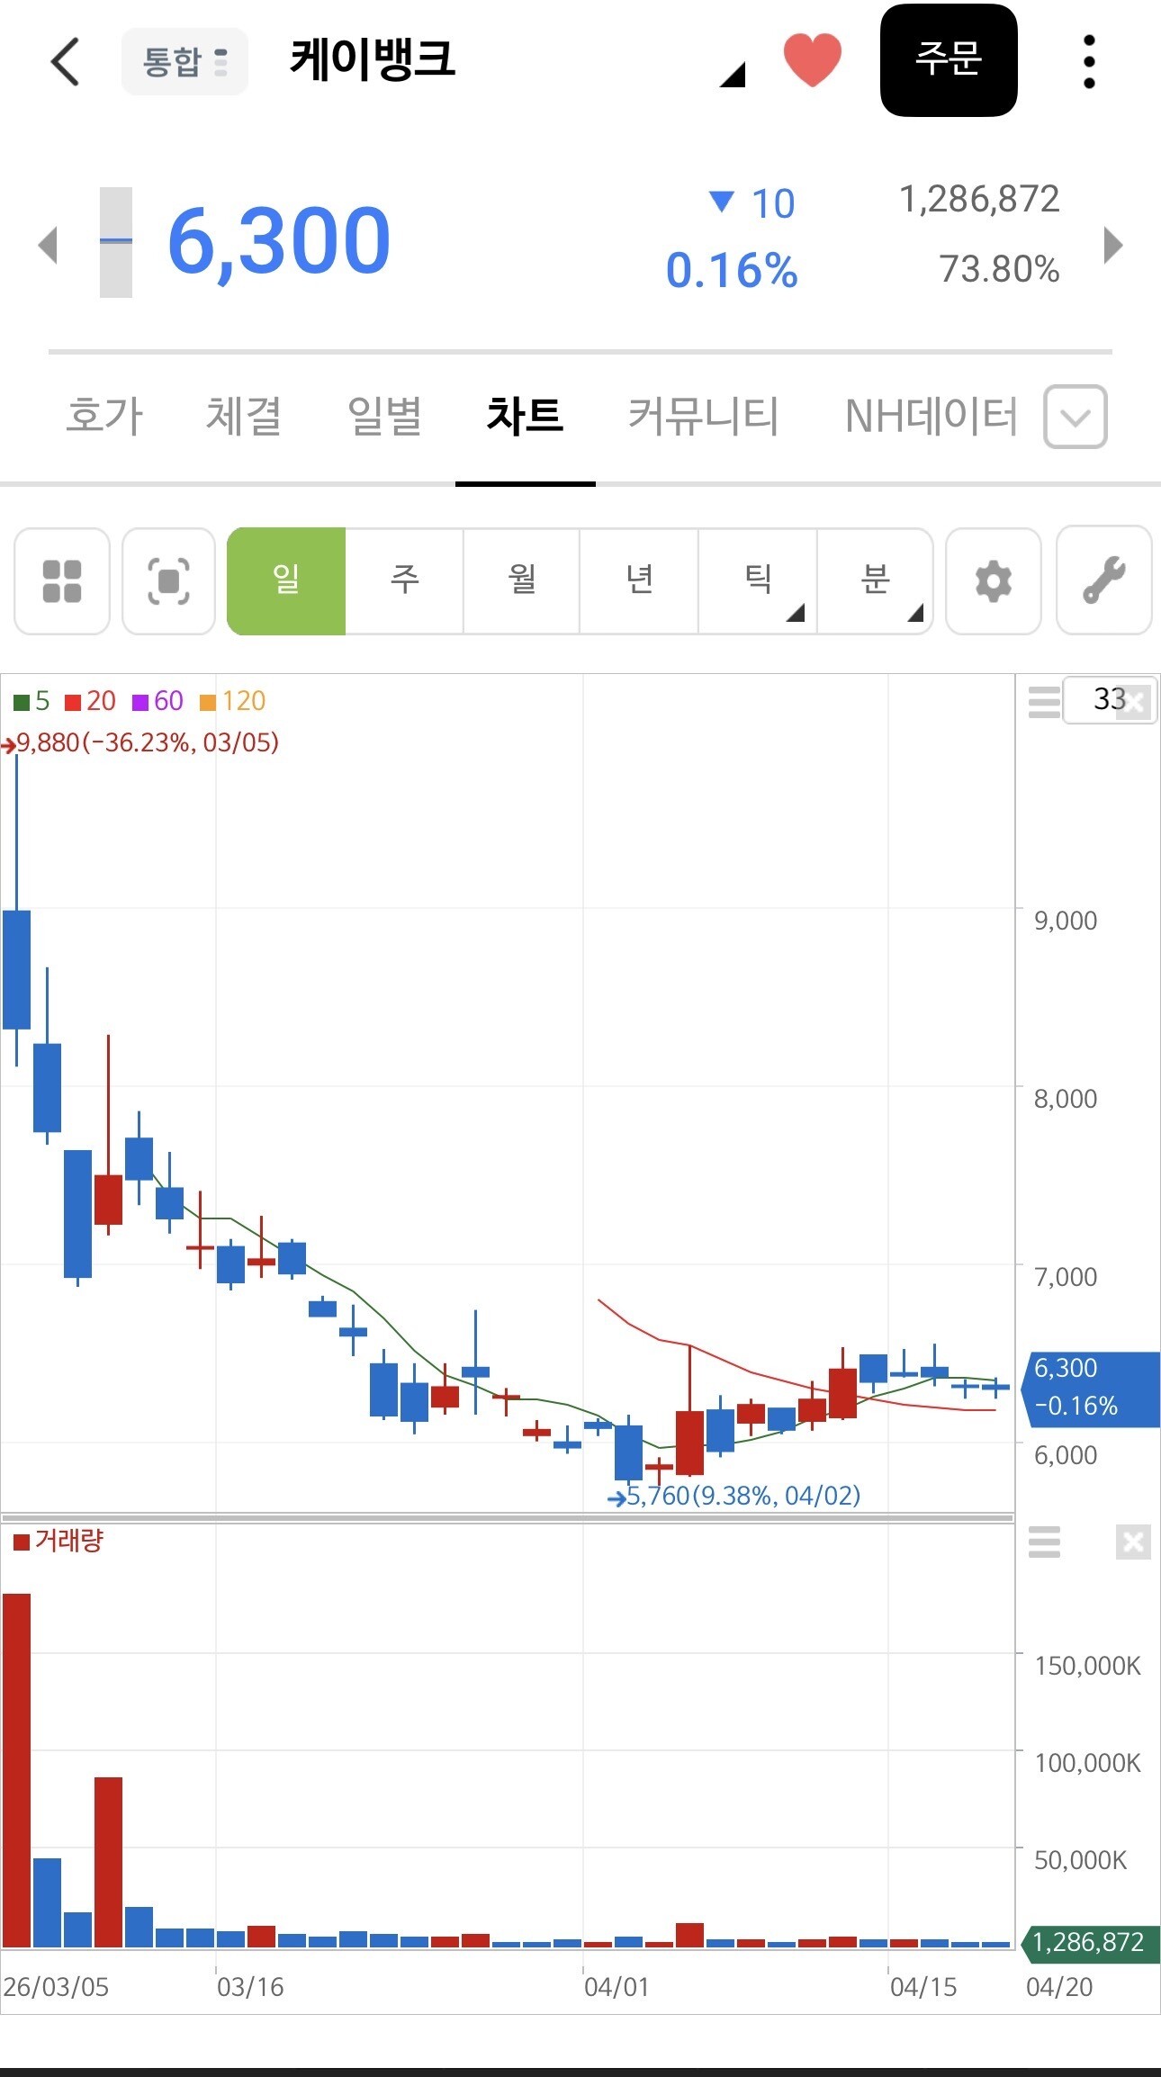Open the NH데이터 tab

point(931,416)
